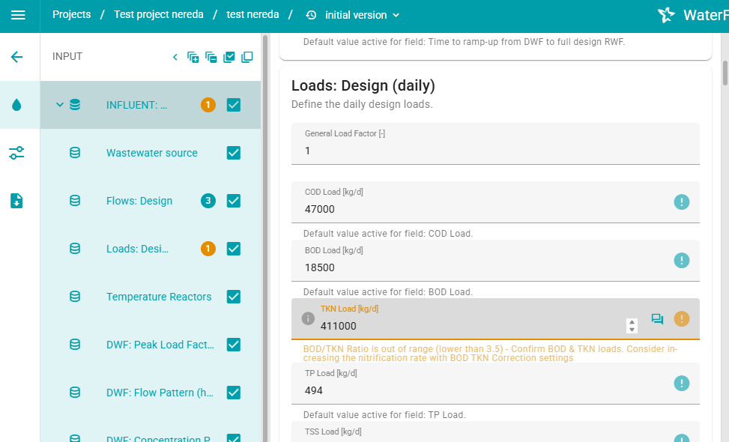
Task: Click the COD Load input field
Action: (495, 202)
